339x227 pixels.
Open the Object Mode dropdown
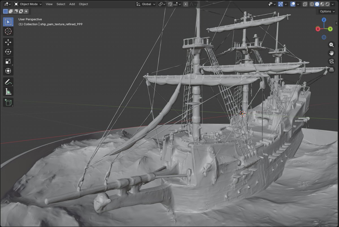tap(28, 4)
